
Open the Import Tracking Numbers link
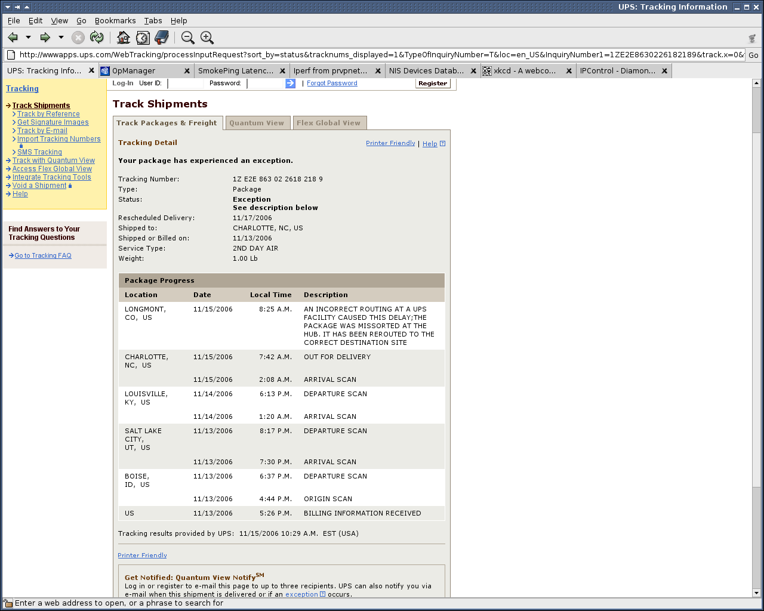(59, 139)
